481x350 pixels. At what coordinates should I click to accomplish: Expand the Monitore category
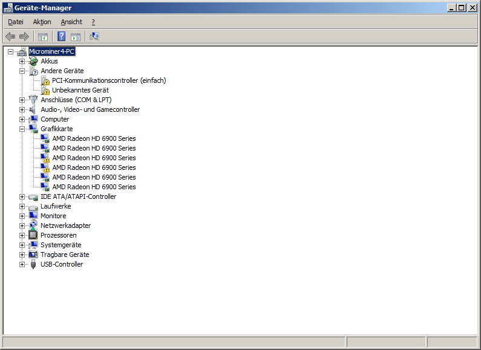tap(22, 216)
